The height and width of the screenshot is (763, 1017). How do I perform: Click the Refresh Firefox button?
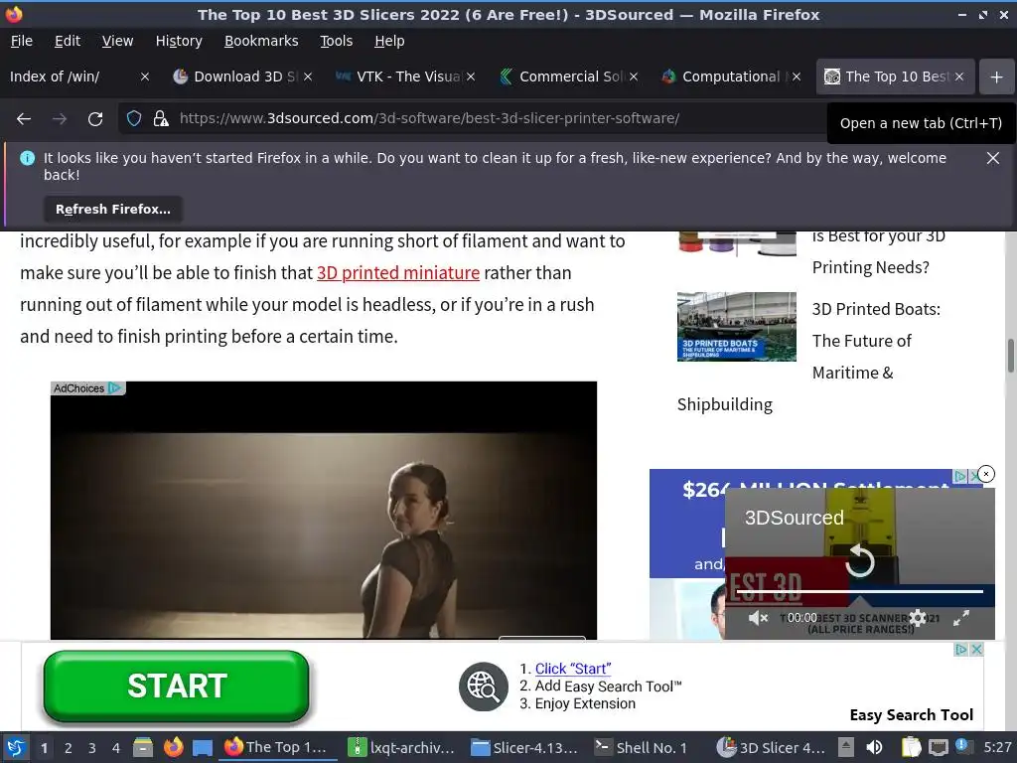click(113, 209)
